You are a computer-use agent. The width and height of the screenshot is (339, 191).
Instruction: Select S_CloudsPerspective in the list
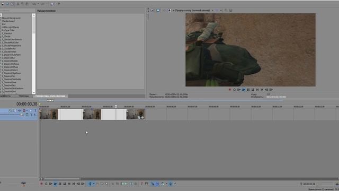tap(12, 46)
